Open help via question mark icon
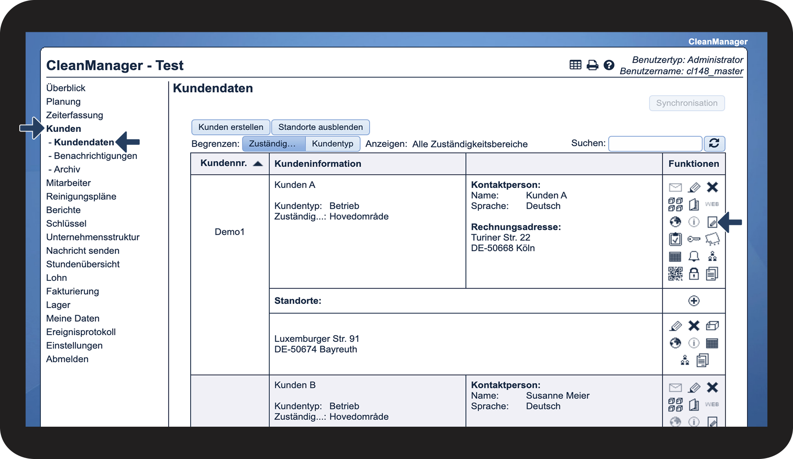 point(609,65)
